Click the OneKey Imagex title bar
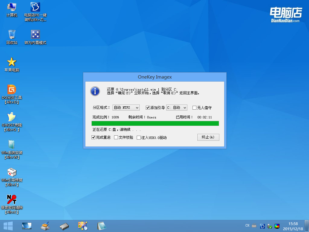 (x=155, y=77)
